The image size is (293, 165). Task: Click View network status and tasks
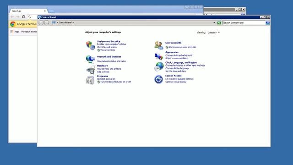(x=111, y=61)
